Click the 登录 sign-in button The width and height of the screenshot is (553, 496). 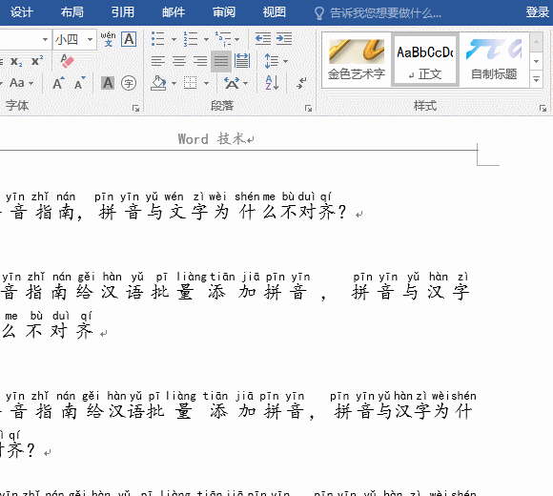538,12
